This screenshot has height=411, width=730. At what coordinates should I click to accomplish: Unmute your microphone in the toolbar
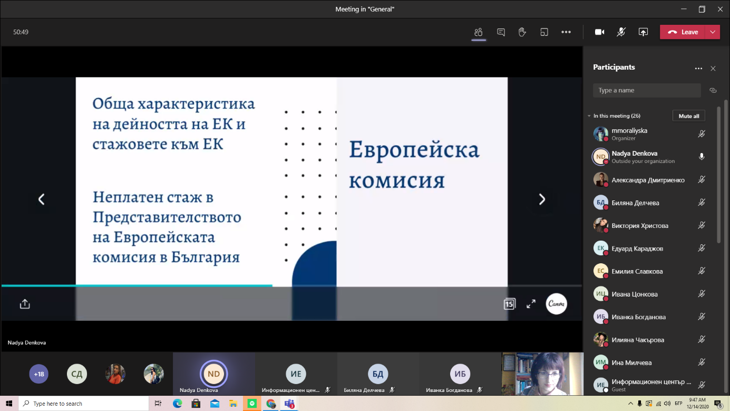(621, 32)
